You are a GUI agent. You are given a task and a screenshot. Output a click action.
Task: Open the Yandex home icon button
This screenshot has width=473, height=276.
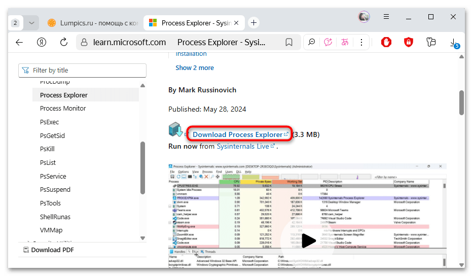tap(42, 42)
